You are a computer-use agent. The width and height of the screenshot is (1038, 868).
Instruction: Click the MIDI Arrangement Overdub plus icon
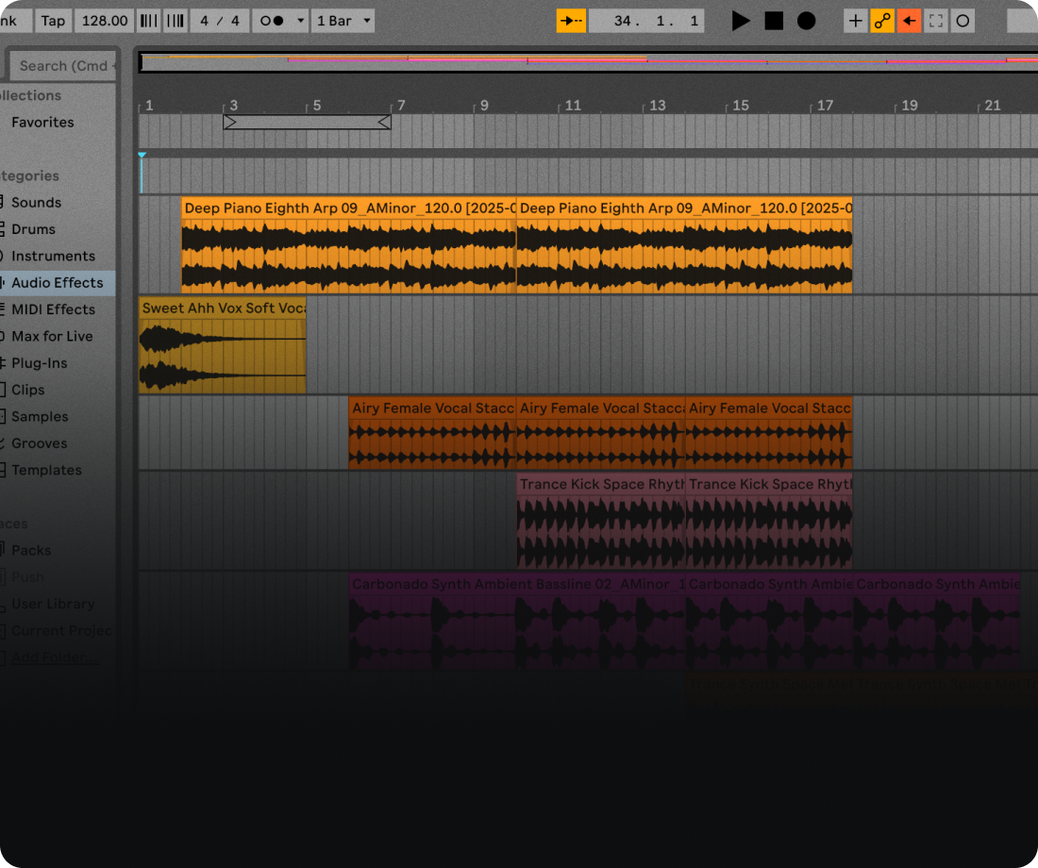tap(857, 20)
